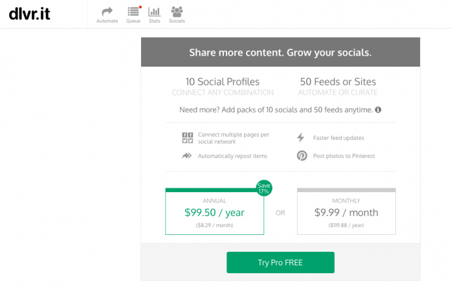This screenshot has width=453, height=288.
Task: Click the Save 17% badge
Action: tap(263, 188)
